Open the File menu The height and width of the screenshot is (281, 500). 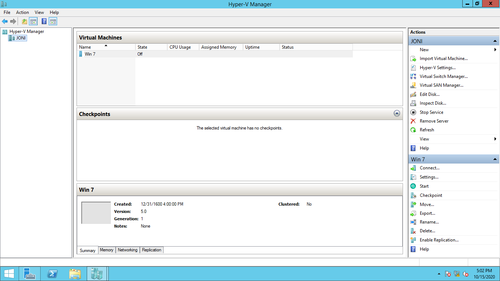click(x=7, y=12)
